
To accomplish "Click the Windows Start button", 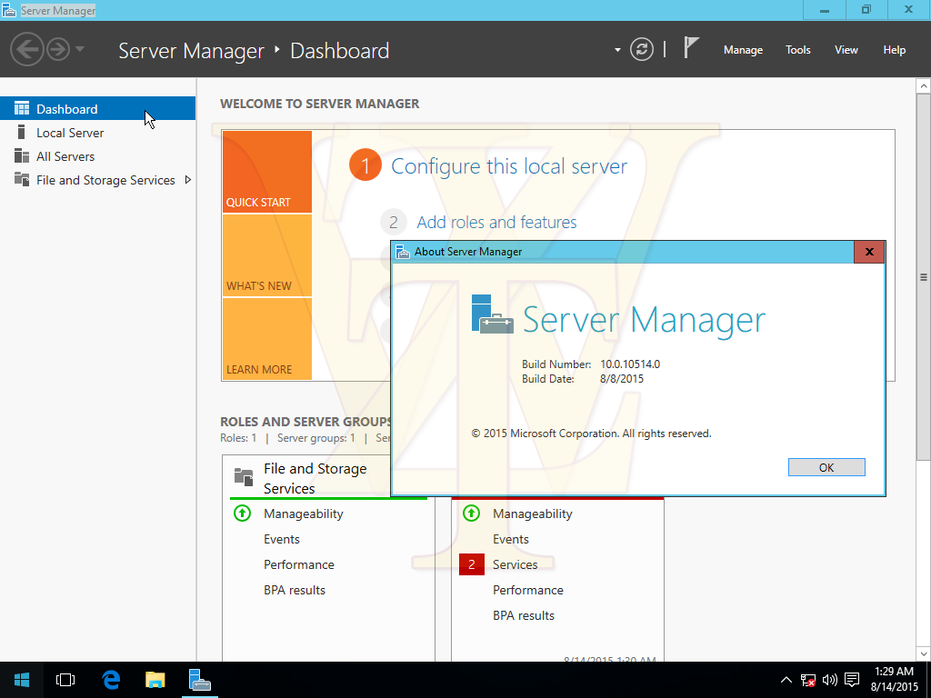I will click(22, 680).
